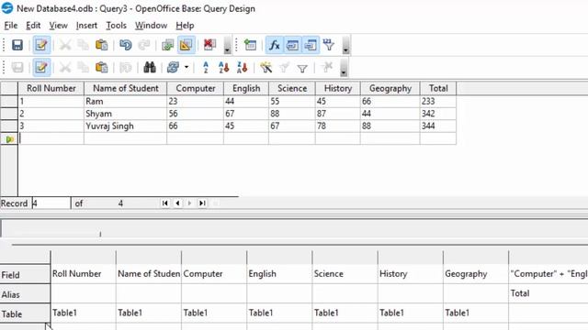The height and width of the screenshot is (330, 588).
Task: Open the Roll Number field cell in design grid
Action: click(84, 274)
